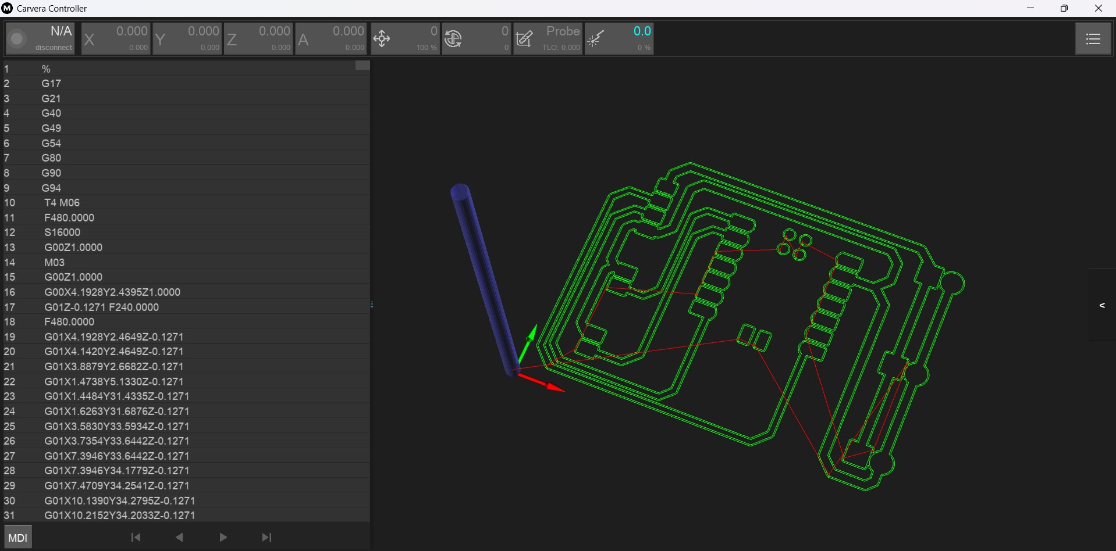Open the laser power control

(619, 39)
